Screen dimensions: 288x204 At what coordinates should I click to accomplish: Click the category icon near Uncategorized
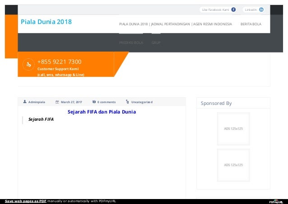click(x=127, y=102)
